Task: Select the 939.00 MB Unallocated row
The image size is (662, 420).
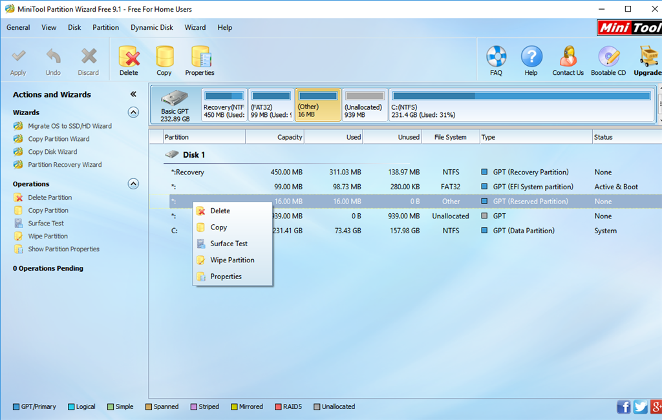Action: [405, 216]
